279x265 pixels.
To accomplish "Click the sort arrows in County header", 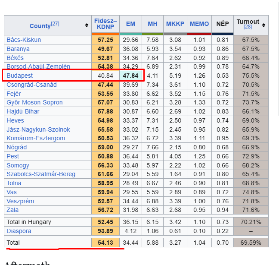I will click(x=87, y=25).
